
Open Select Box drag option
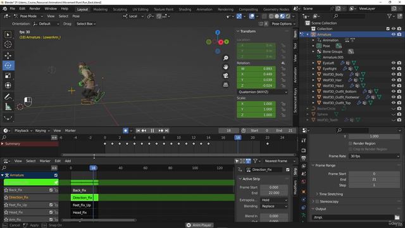86,24
